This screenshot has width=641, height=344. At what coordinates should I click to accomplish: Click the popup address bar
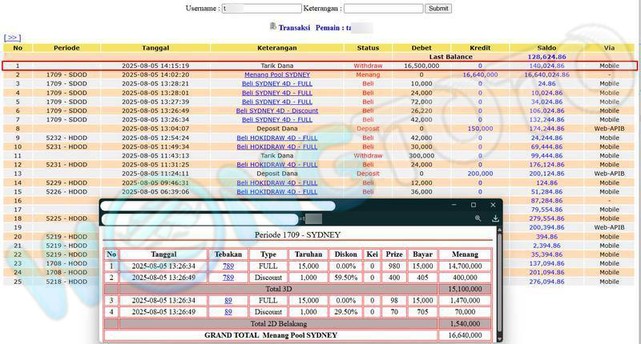tap(200, 219)
